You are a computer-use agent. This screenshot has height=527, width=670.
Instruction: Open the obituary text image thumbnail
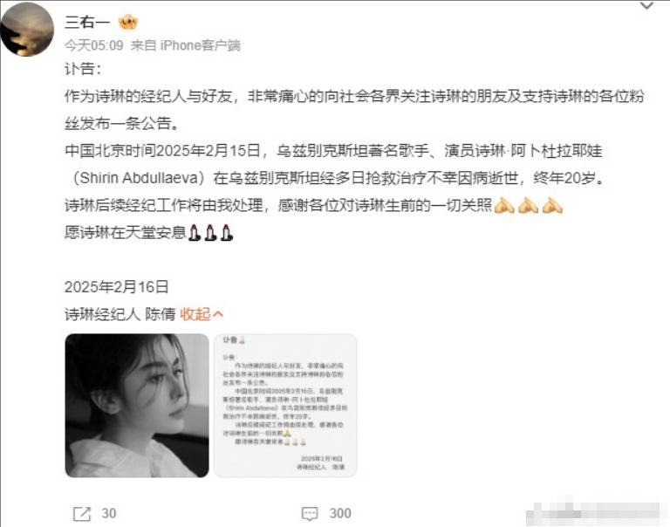point(285,405)
